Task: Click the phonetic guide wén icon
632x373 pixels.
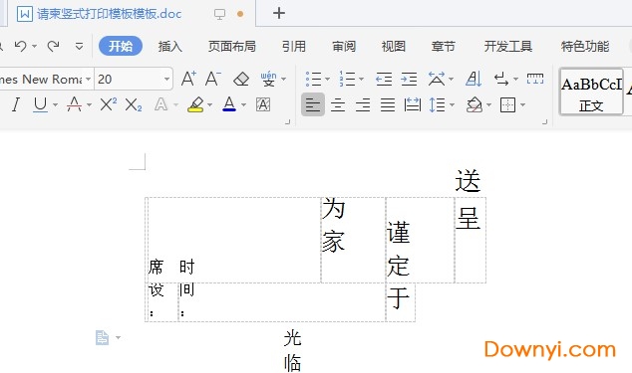Action: tap(268, 79)
